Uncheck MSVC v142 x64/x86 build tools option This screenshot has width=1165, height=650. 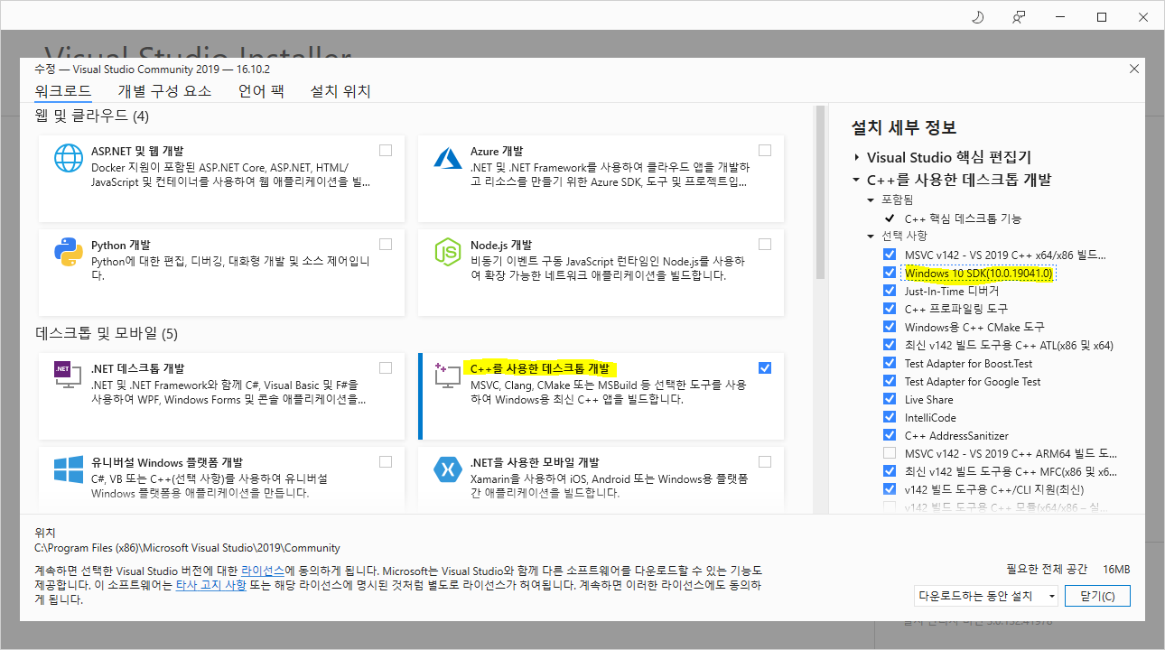[x=890, y=255]
